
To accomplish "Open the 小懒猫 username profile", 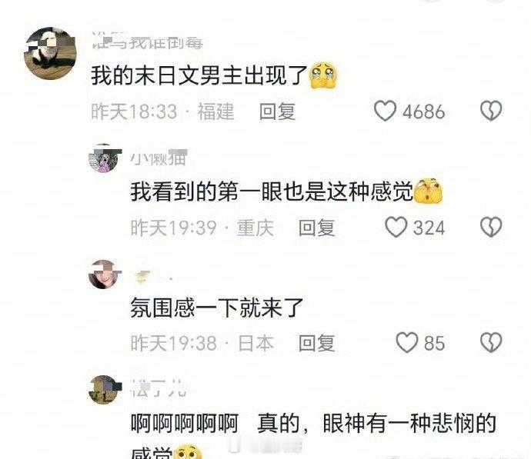I will tap(159, 158).
